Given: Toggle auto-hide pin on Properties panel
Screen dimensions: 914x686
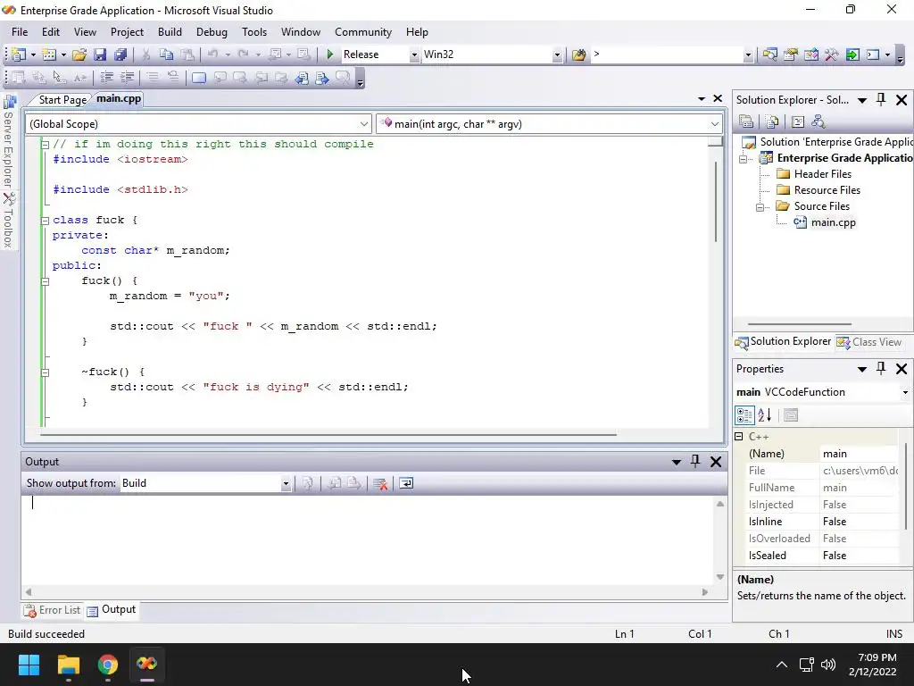Looking at the screenshot, I should [881, 368].
